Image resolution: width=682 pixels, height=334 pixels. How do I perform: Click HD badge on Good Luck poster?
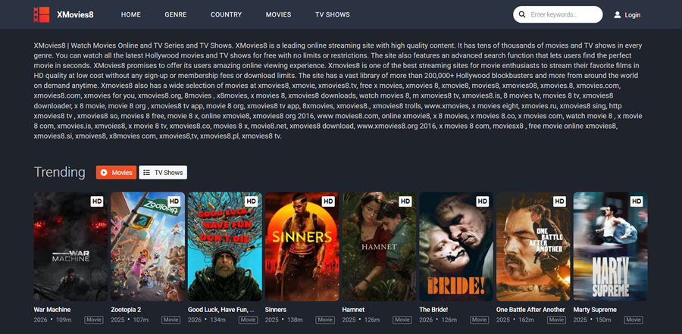coord(251,201)
